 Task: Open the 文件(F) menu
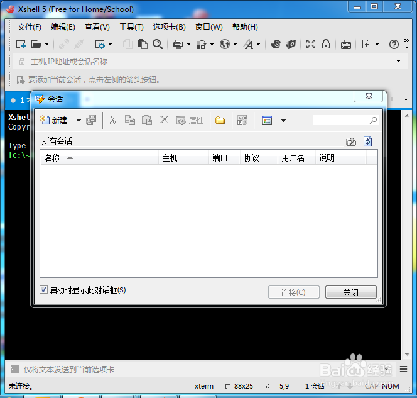coord(30,27)
